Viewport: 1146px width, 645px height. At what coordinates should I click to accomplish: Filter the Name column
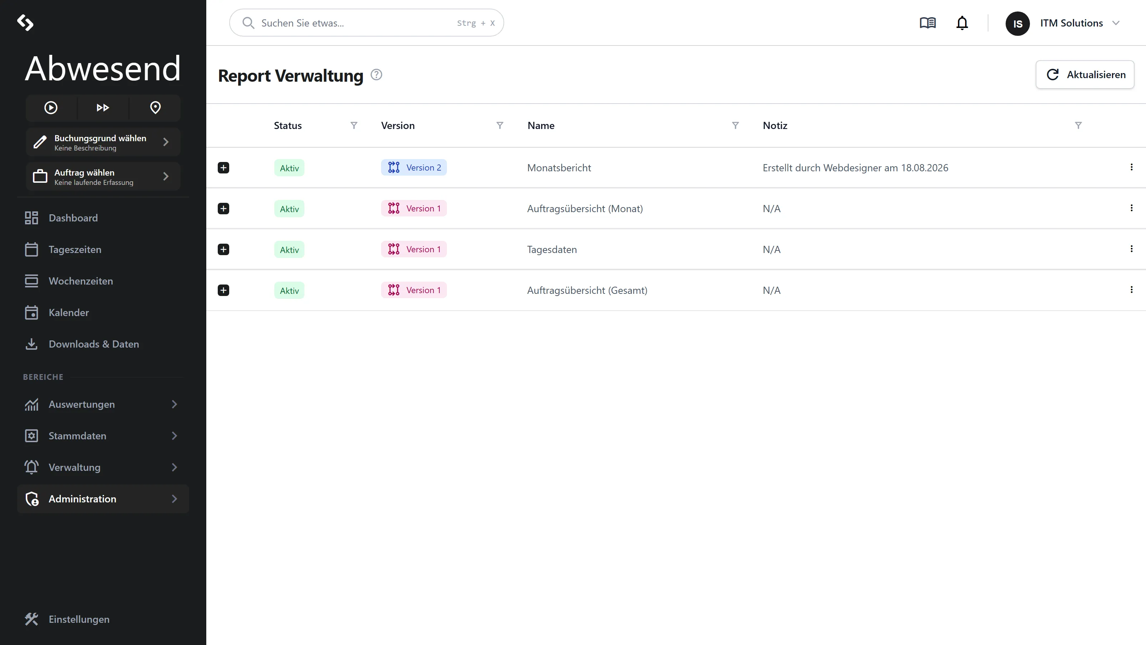tap(735, 125)
